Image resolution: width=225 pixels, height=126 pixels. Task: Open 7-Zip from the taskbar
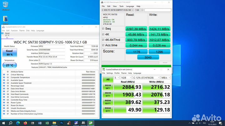[32, 123]
